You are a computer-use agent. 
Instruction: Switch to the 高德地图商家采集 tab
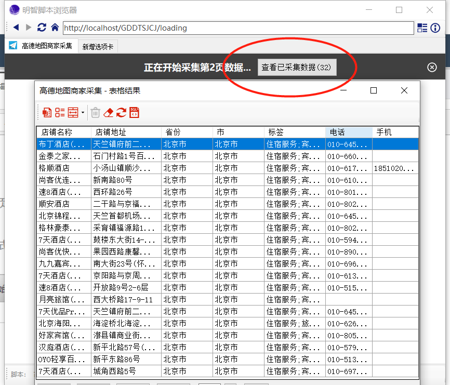click(x=42, y=46)
